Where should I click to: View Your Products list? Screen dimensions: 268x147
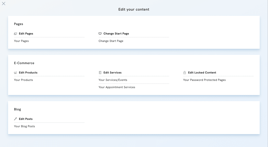click(23, 80)
